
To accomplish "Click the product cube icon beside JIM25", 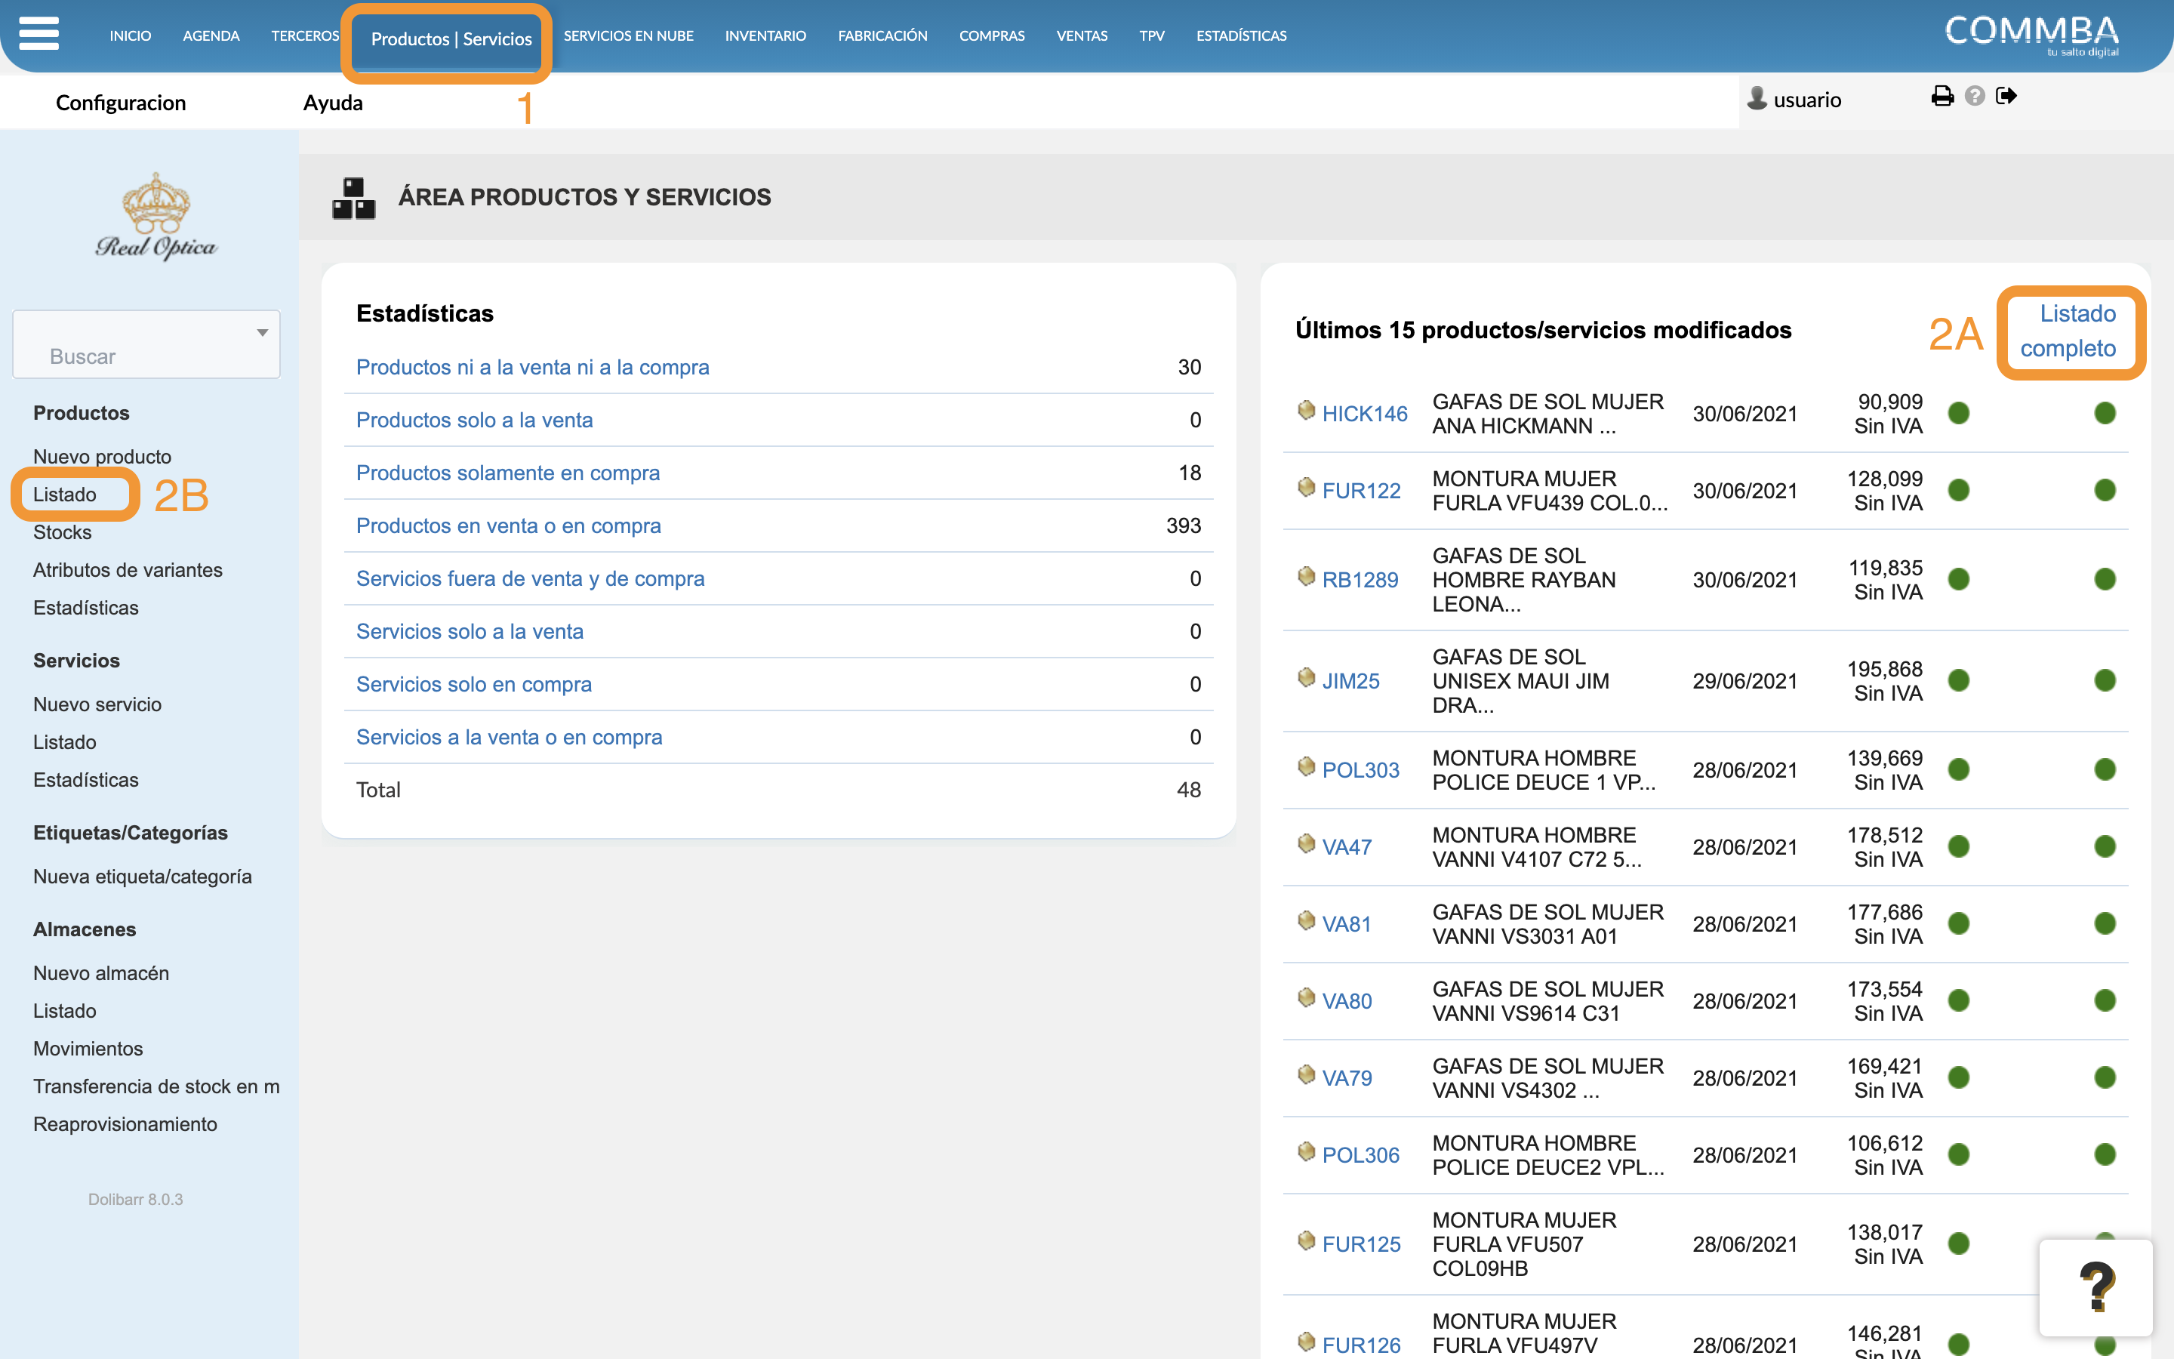I will click(x=1306, y=678).
